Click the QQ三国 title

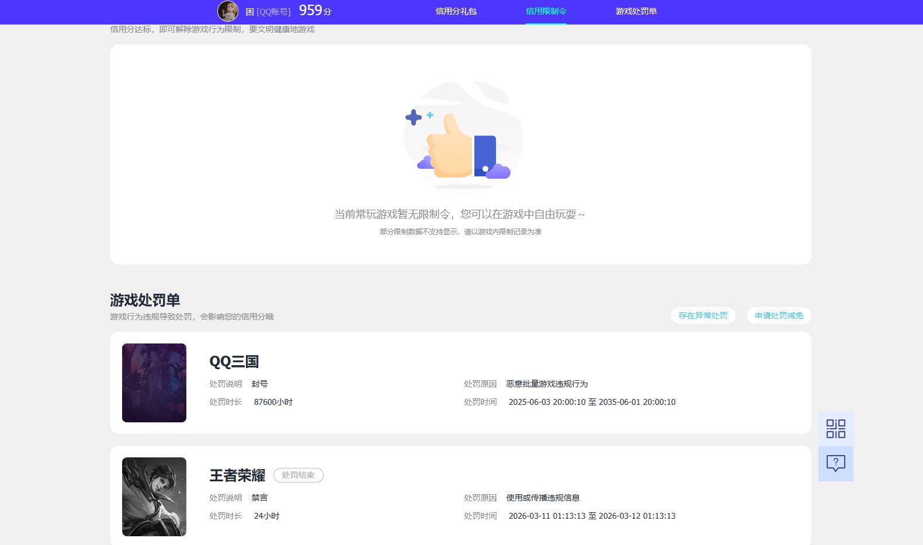pyautogui.click(x=234, y=362)
